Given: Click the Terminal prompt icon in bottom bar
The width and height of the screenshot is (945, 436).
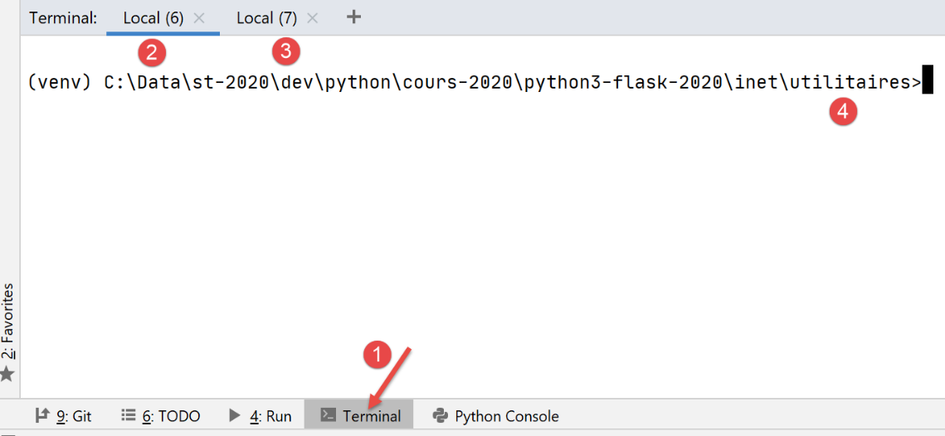Looking at the screenshot, I should (x=328, y=415).
